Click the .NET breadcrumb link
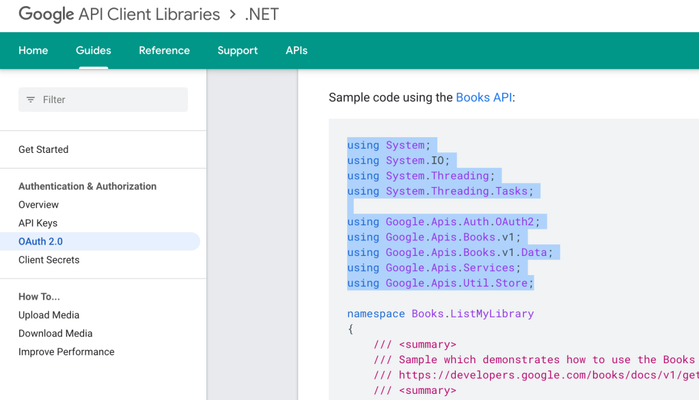 point(262,14)
